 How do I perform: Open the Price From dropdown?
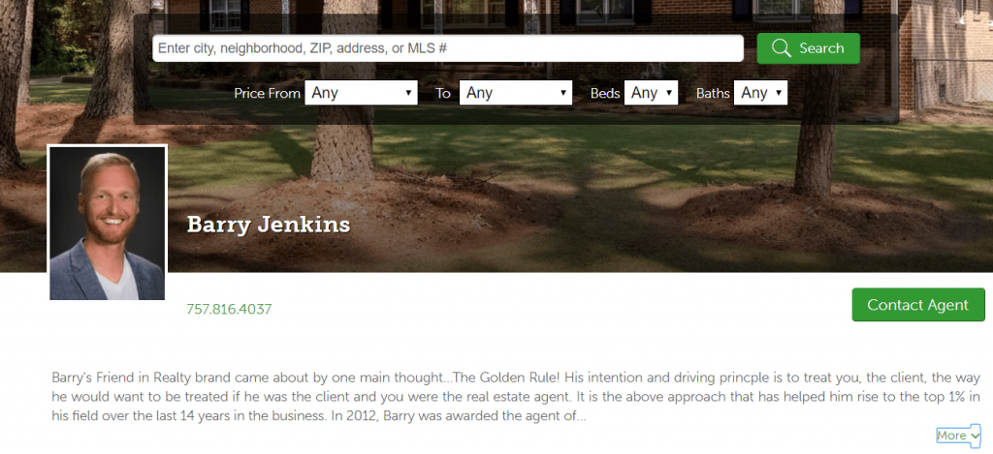click(361, 93)
